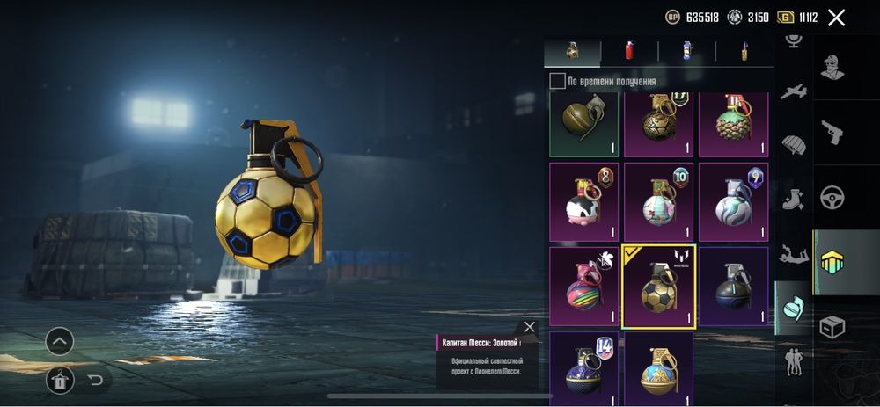Viewport: 880px width, 407px height.
Task: Dismiss the Капитан Месси description tooltip
Action: [529, 327]
